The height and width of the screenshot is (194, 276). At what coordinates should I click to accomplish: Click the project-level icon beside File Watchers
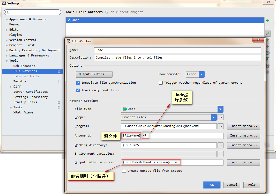(59, 71)
